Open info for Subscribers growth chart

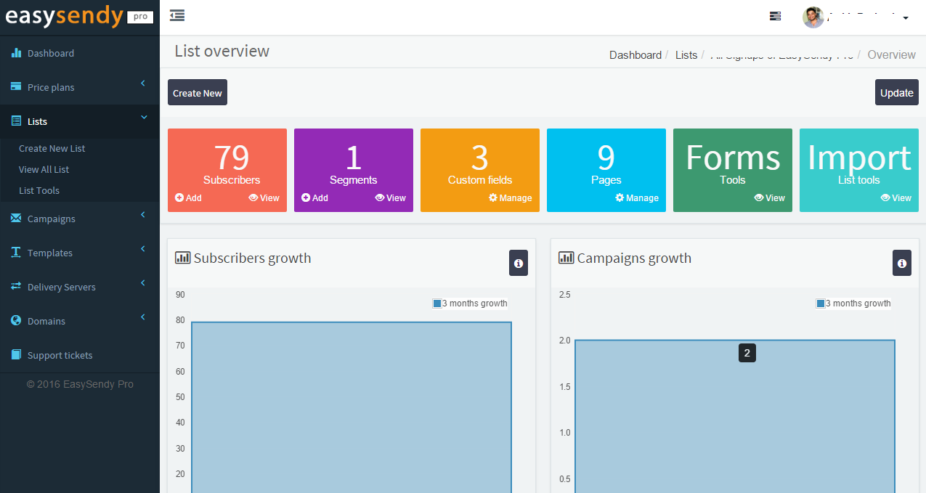(518, 263)
